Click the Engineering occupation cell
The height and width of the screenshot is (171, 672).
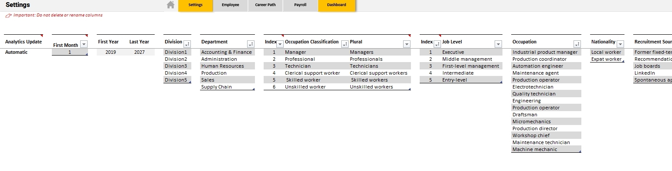point(546,101)
